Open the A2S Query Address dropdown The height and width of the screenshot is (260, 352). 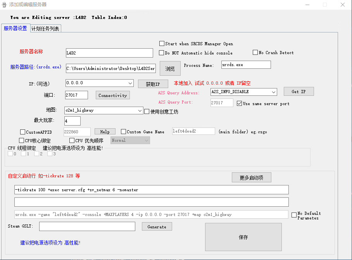tap(274, 92)
